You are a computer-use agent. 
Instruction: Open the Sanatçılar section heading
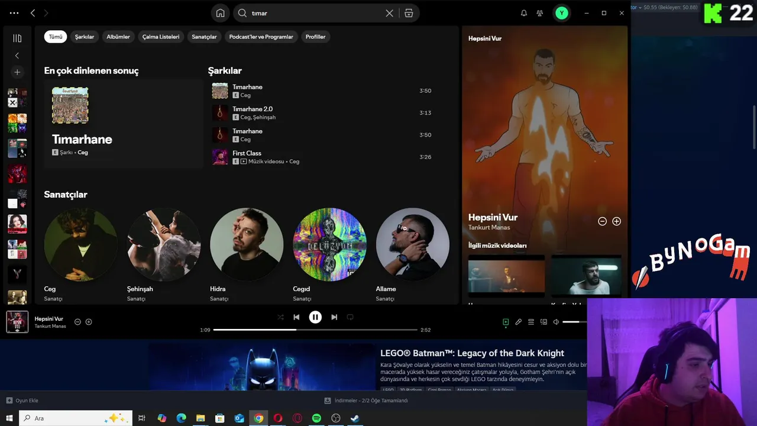tap(66, 195)
